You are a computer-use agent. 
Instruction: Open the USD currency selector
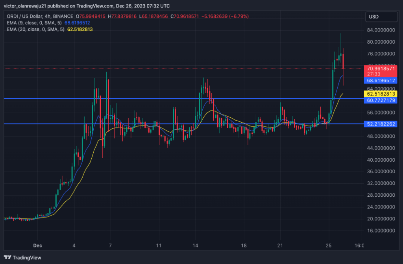coord(381,17)
